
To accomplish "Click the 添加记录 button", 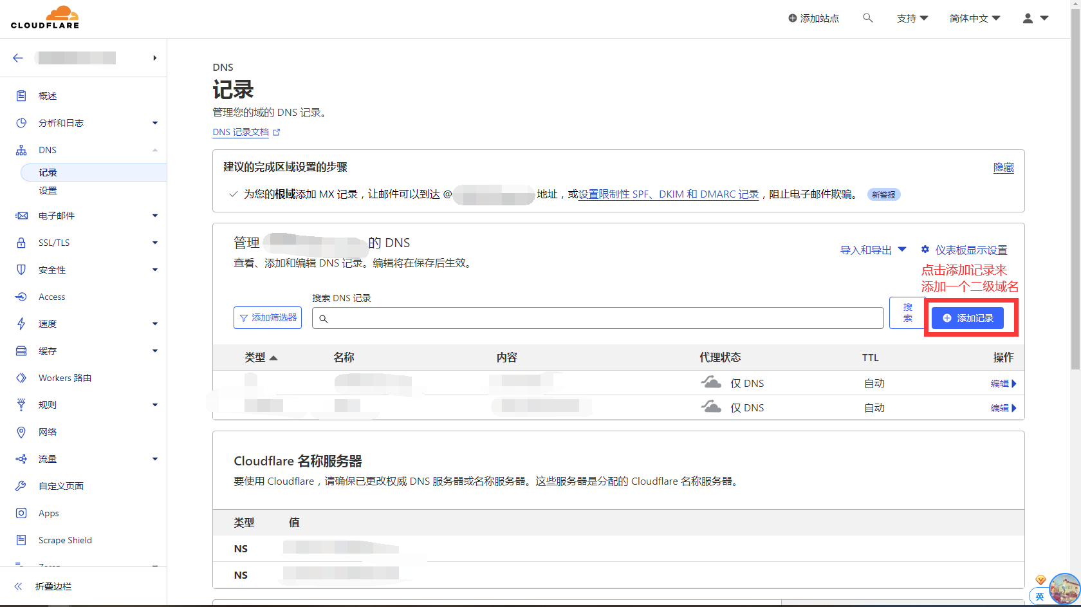I will (x=968, y=318).
